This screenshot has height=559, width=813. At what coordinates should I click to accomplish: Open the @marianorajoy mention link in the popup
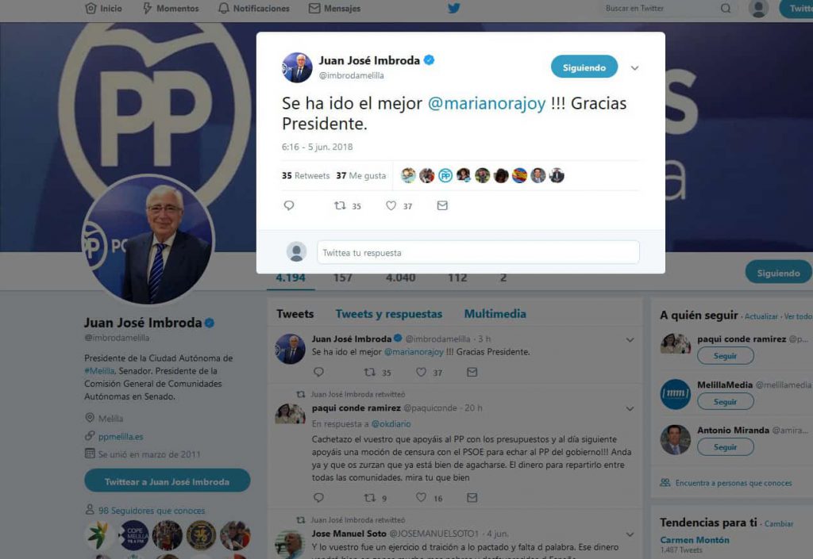487,104
